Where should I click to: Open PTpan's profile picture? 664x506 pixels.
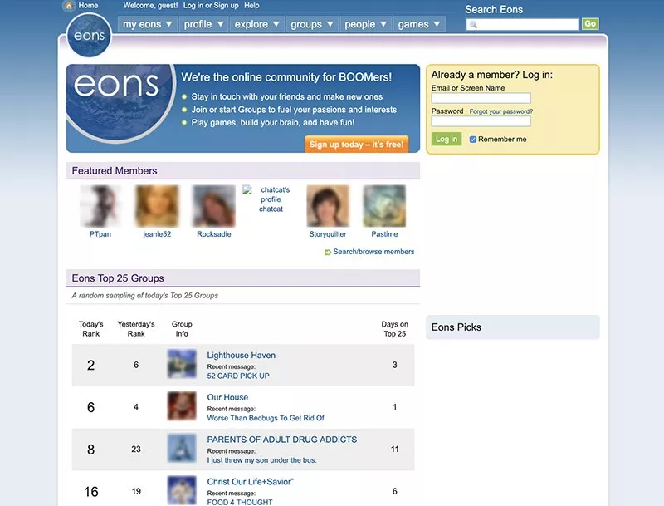[x=100, y=206]
